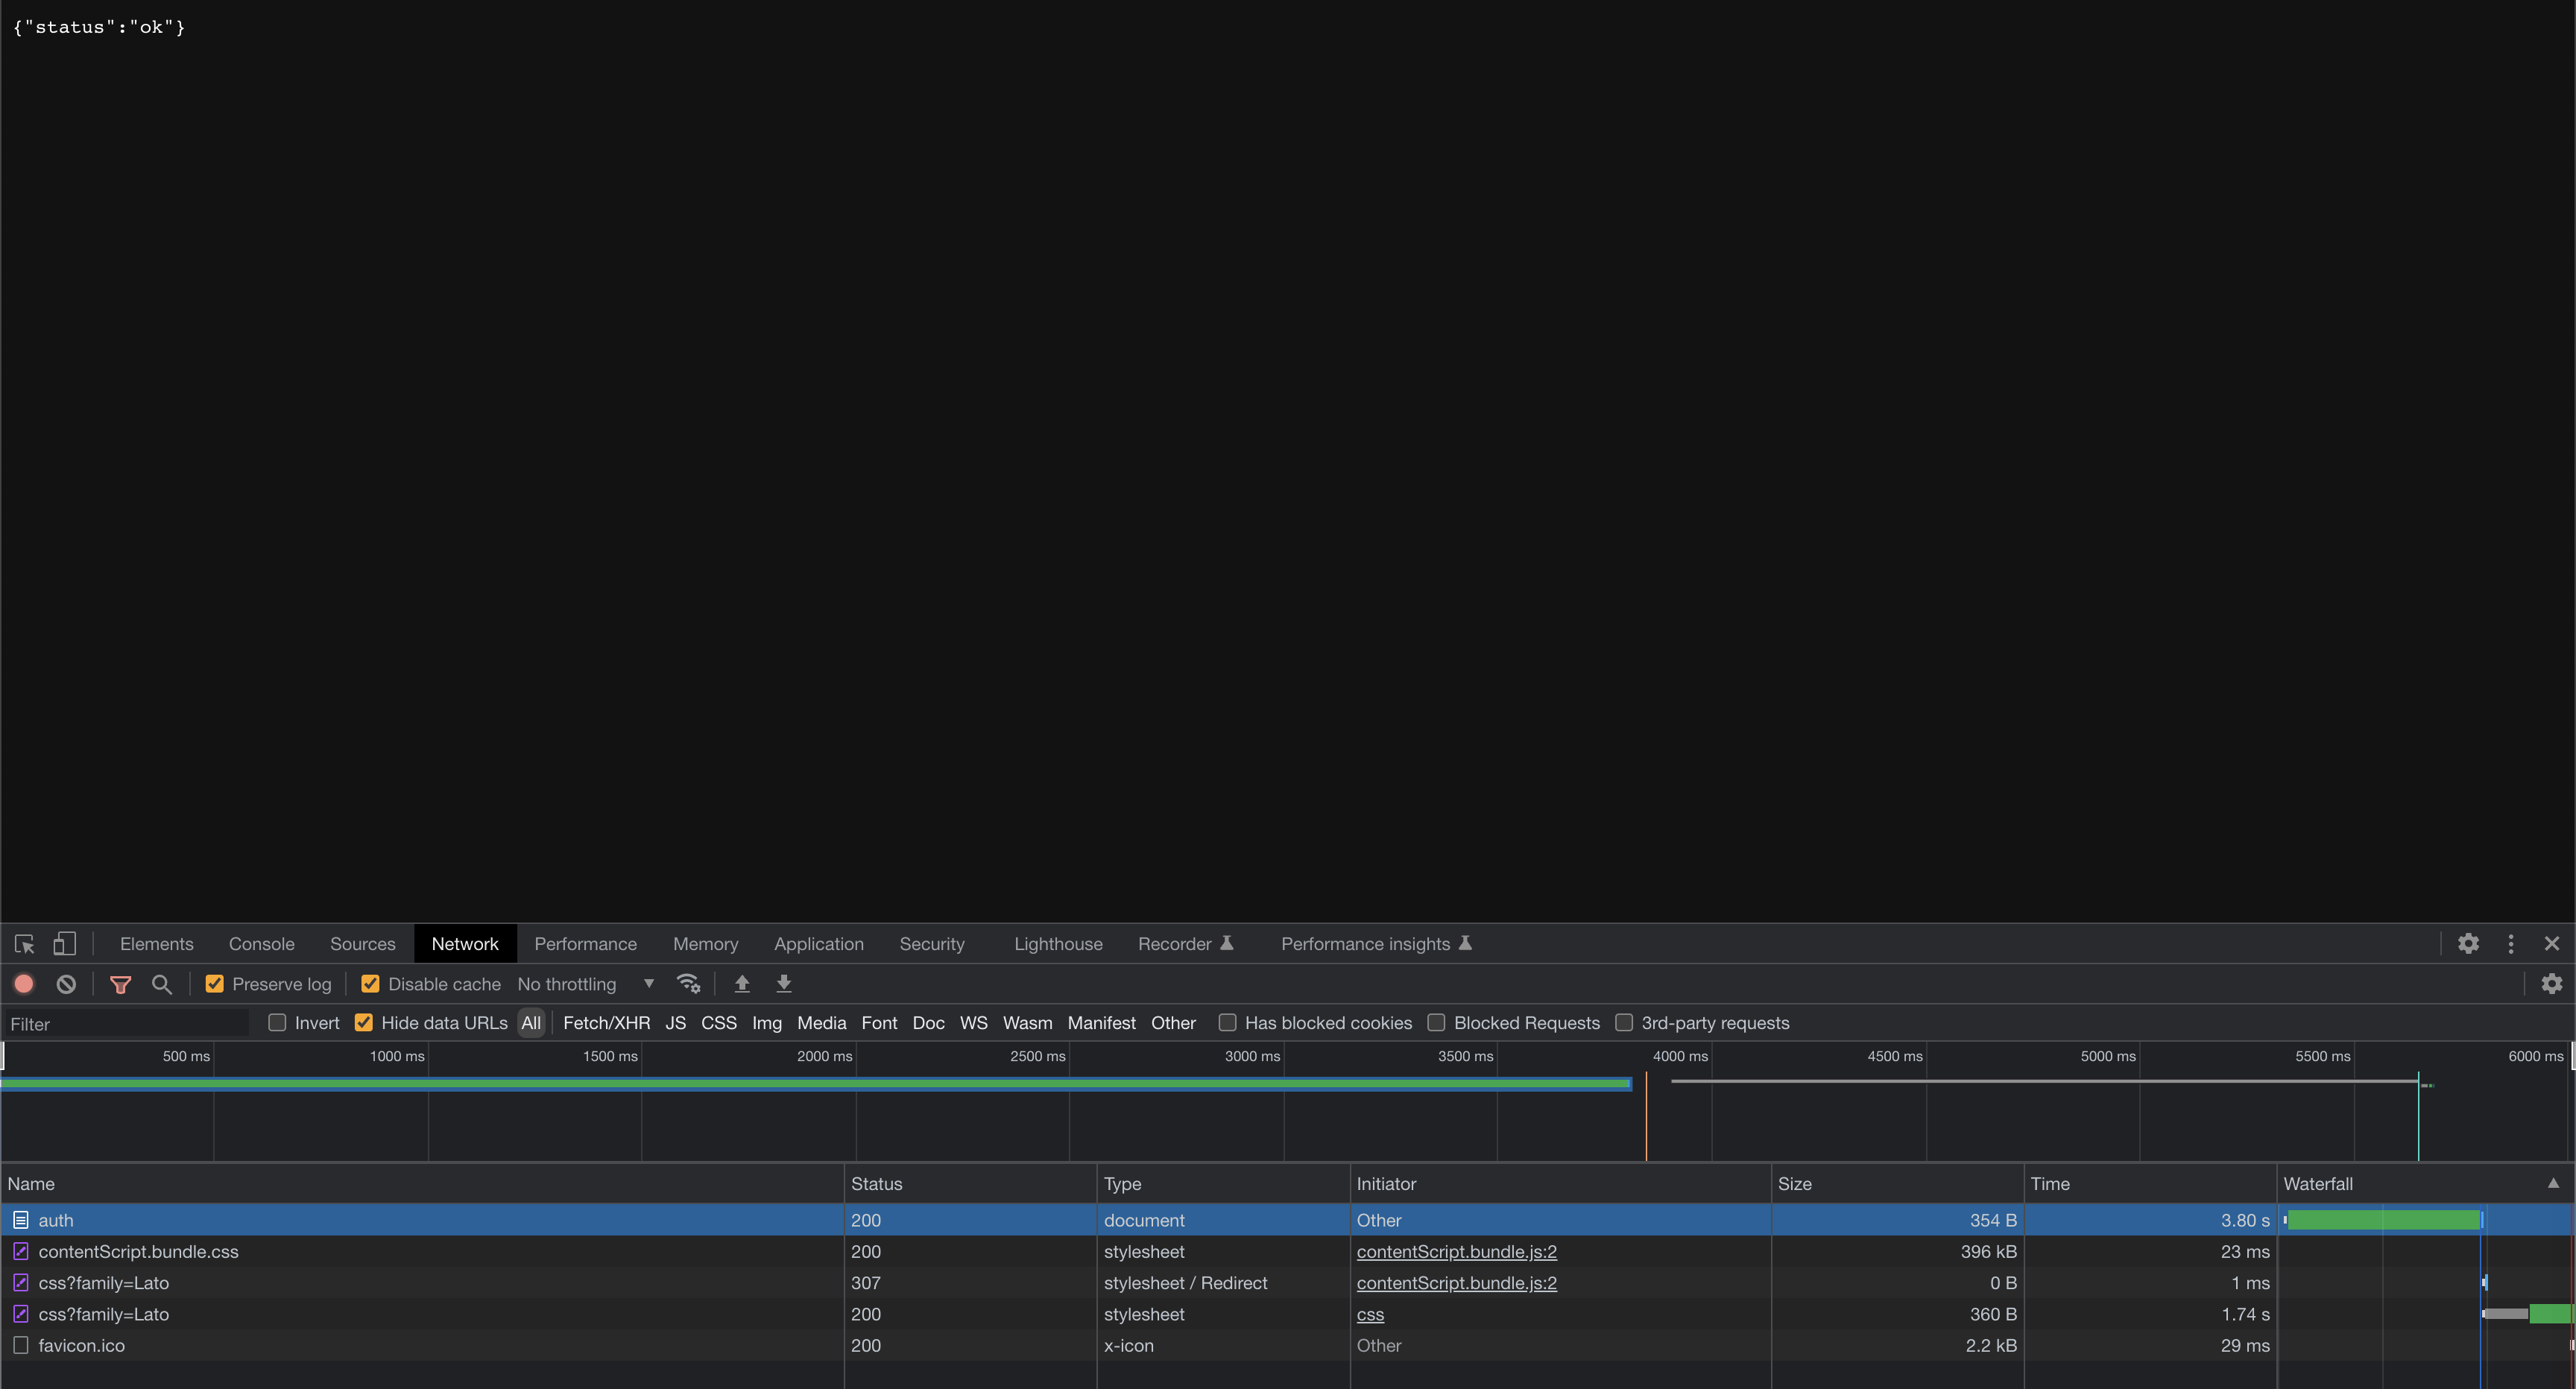2576x1389 pixels.
Task: Click the Filter text input field
Action: click(125, 1023)
